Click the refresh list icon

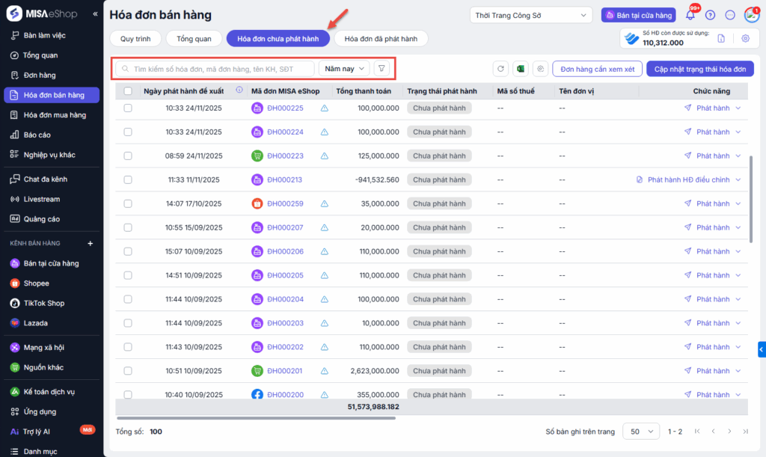tap(500, 69)
